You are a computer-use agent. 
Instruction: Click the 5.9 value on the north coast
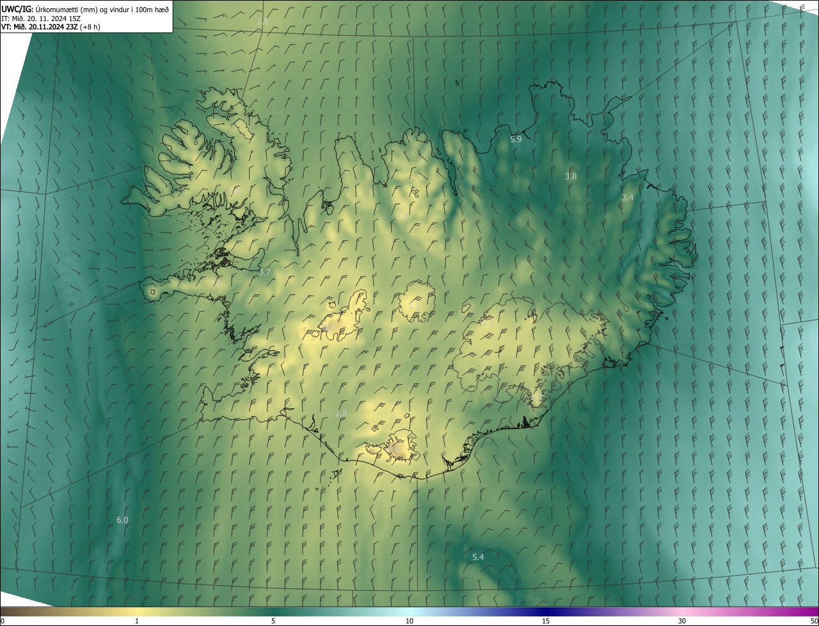tap(516, 139)
